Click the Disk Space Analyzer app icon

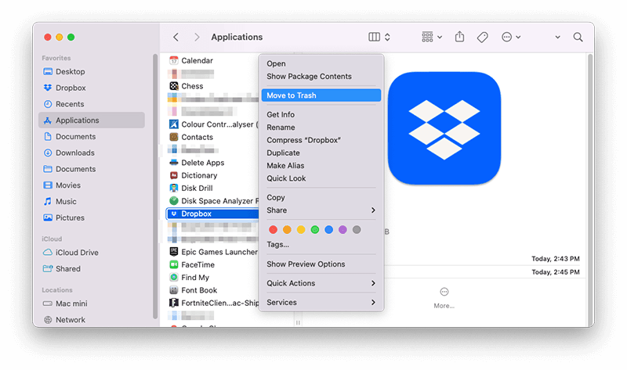[173, 201]
